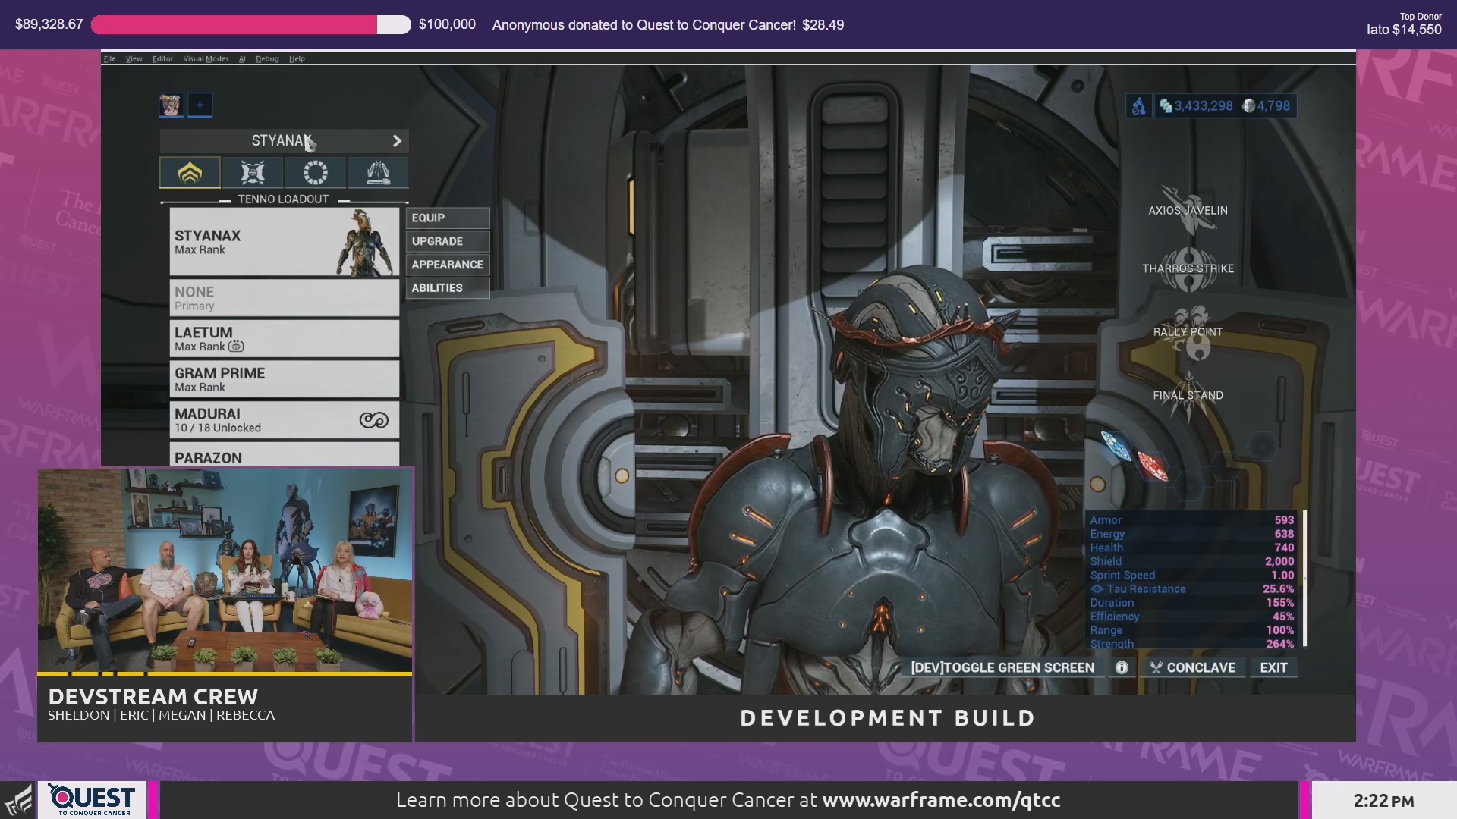Image resolution: width=1457 pixels, height=819 pixels.
Task: Select the PARAZON slot
Action: click(x=284, y=455)
